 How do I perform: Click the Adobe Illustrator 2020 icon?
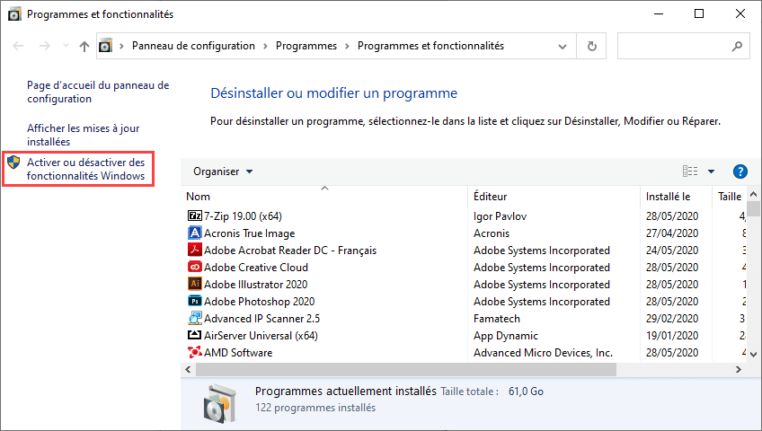(x=195, y=285)
